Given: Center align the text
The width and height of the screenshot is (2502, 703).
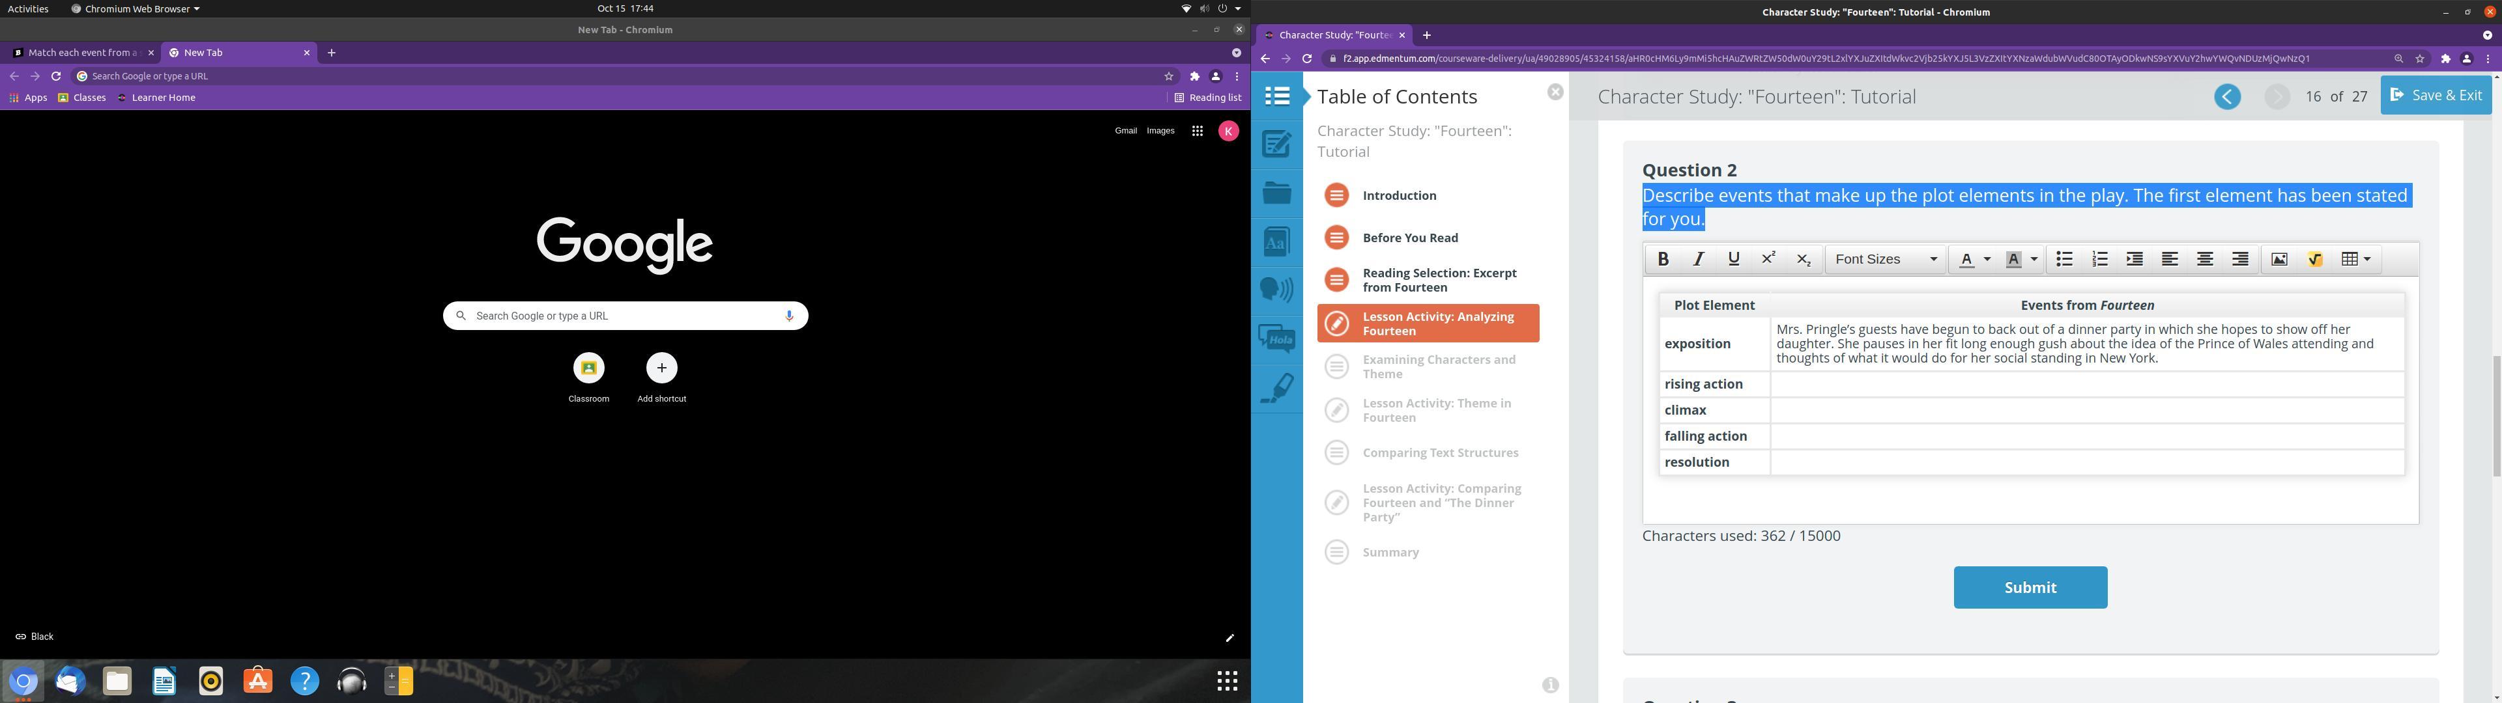Looking at the screenshot, I should pyautogui.click(x=2205, y=259).
